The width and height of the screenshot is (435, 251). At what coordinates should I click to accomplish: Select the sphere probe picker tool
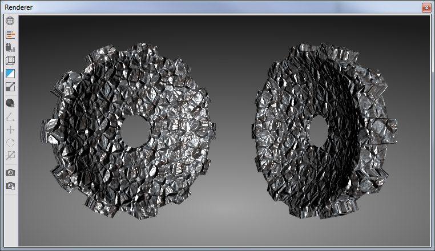coord(10,103)
